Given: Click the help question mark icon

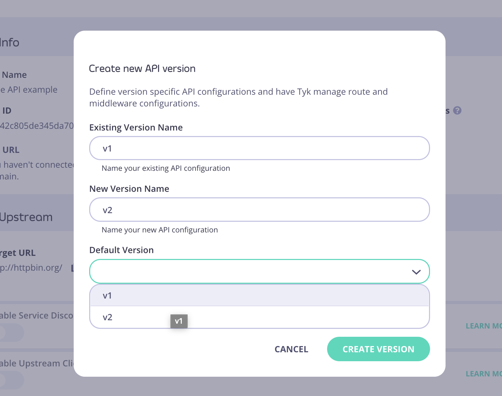Looking at the screenshot, I should tap(458, 111).
